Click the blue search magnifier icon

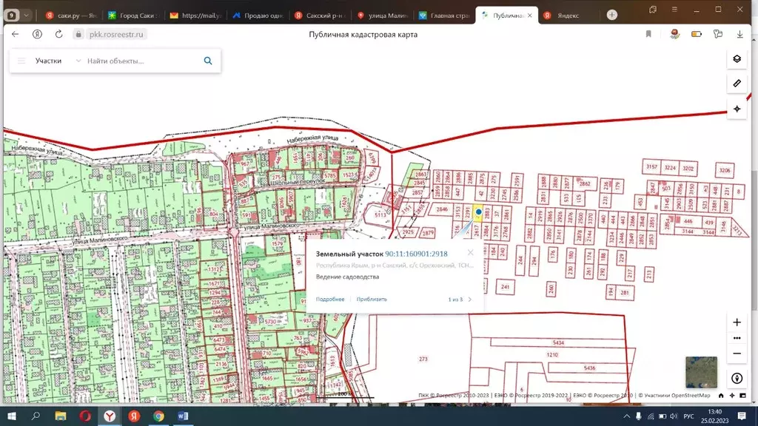point(208,61)
